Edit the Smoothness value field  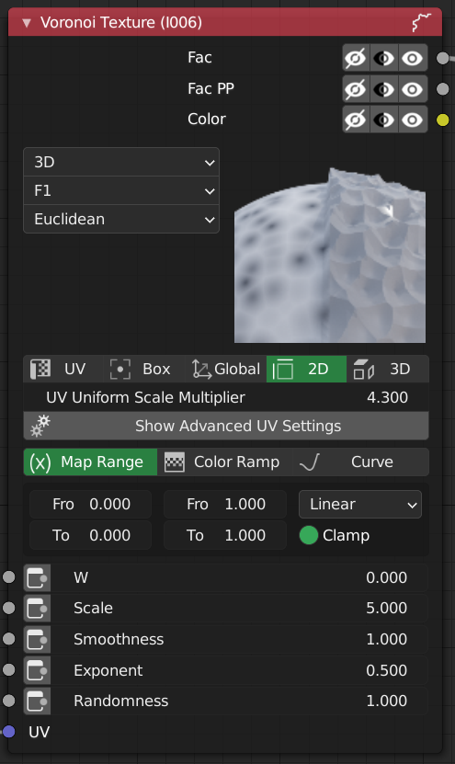[x=239, y=639]
